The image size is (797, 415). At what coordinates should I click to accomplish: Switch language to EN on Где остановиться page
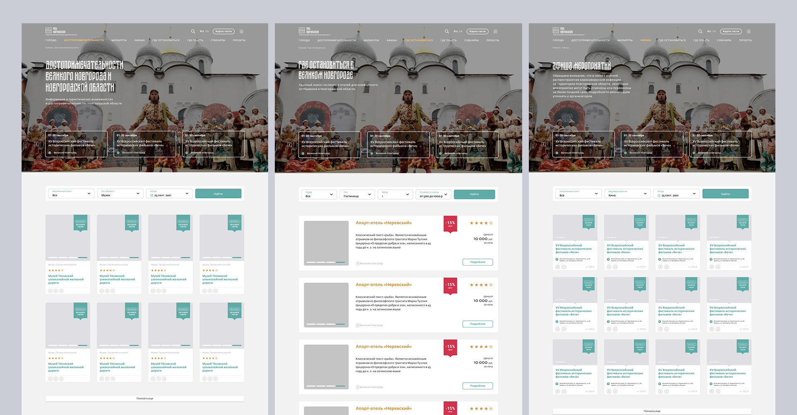click(461, 32)
